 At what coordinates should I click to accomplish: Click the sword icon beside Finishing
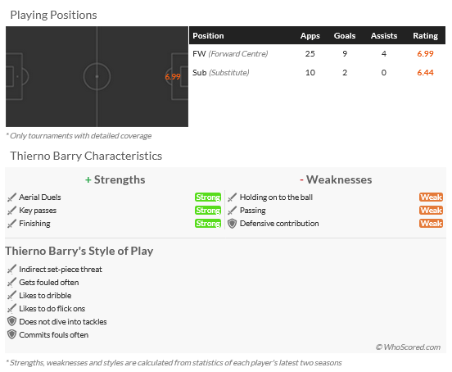click(11, 224)
